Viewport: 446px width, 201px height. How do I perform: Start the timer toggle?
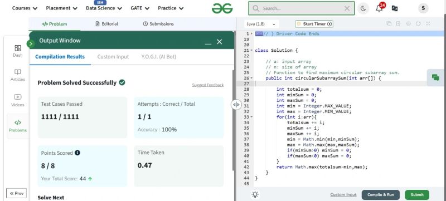coord(314,24)
